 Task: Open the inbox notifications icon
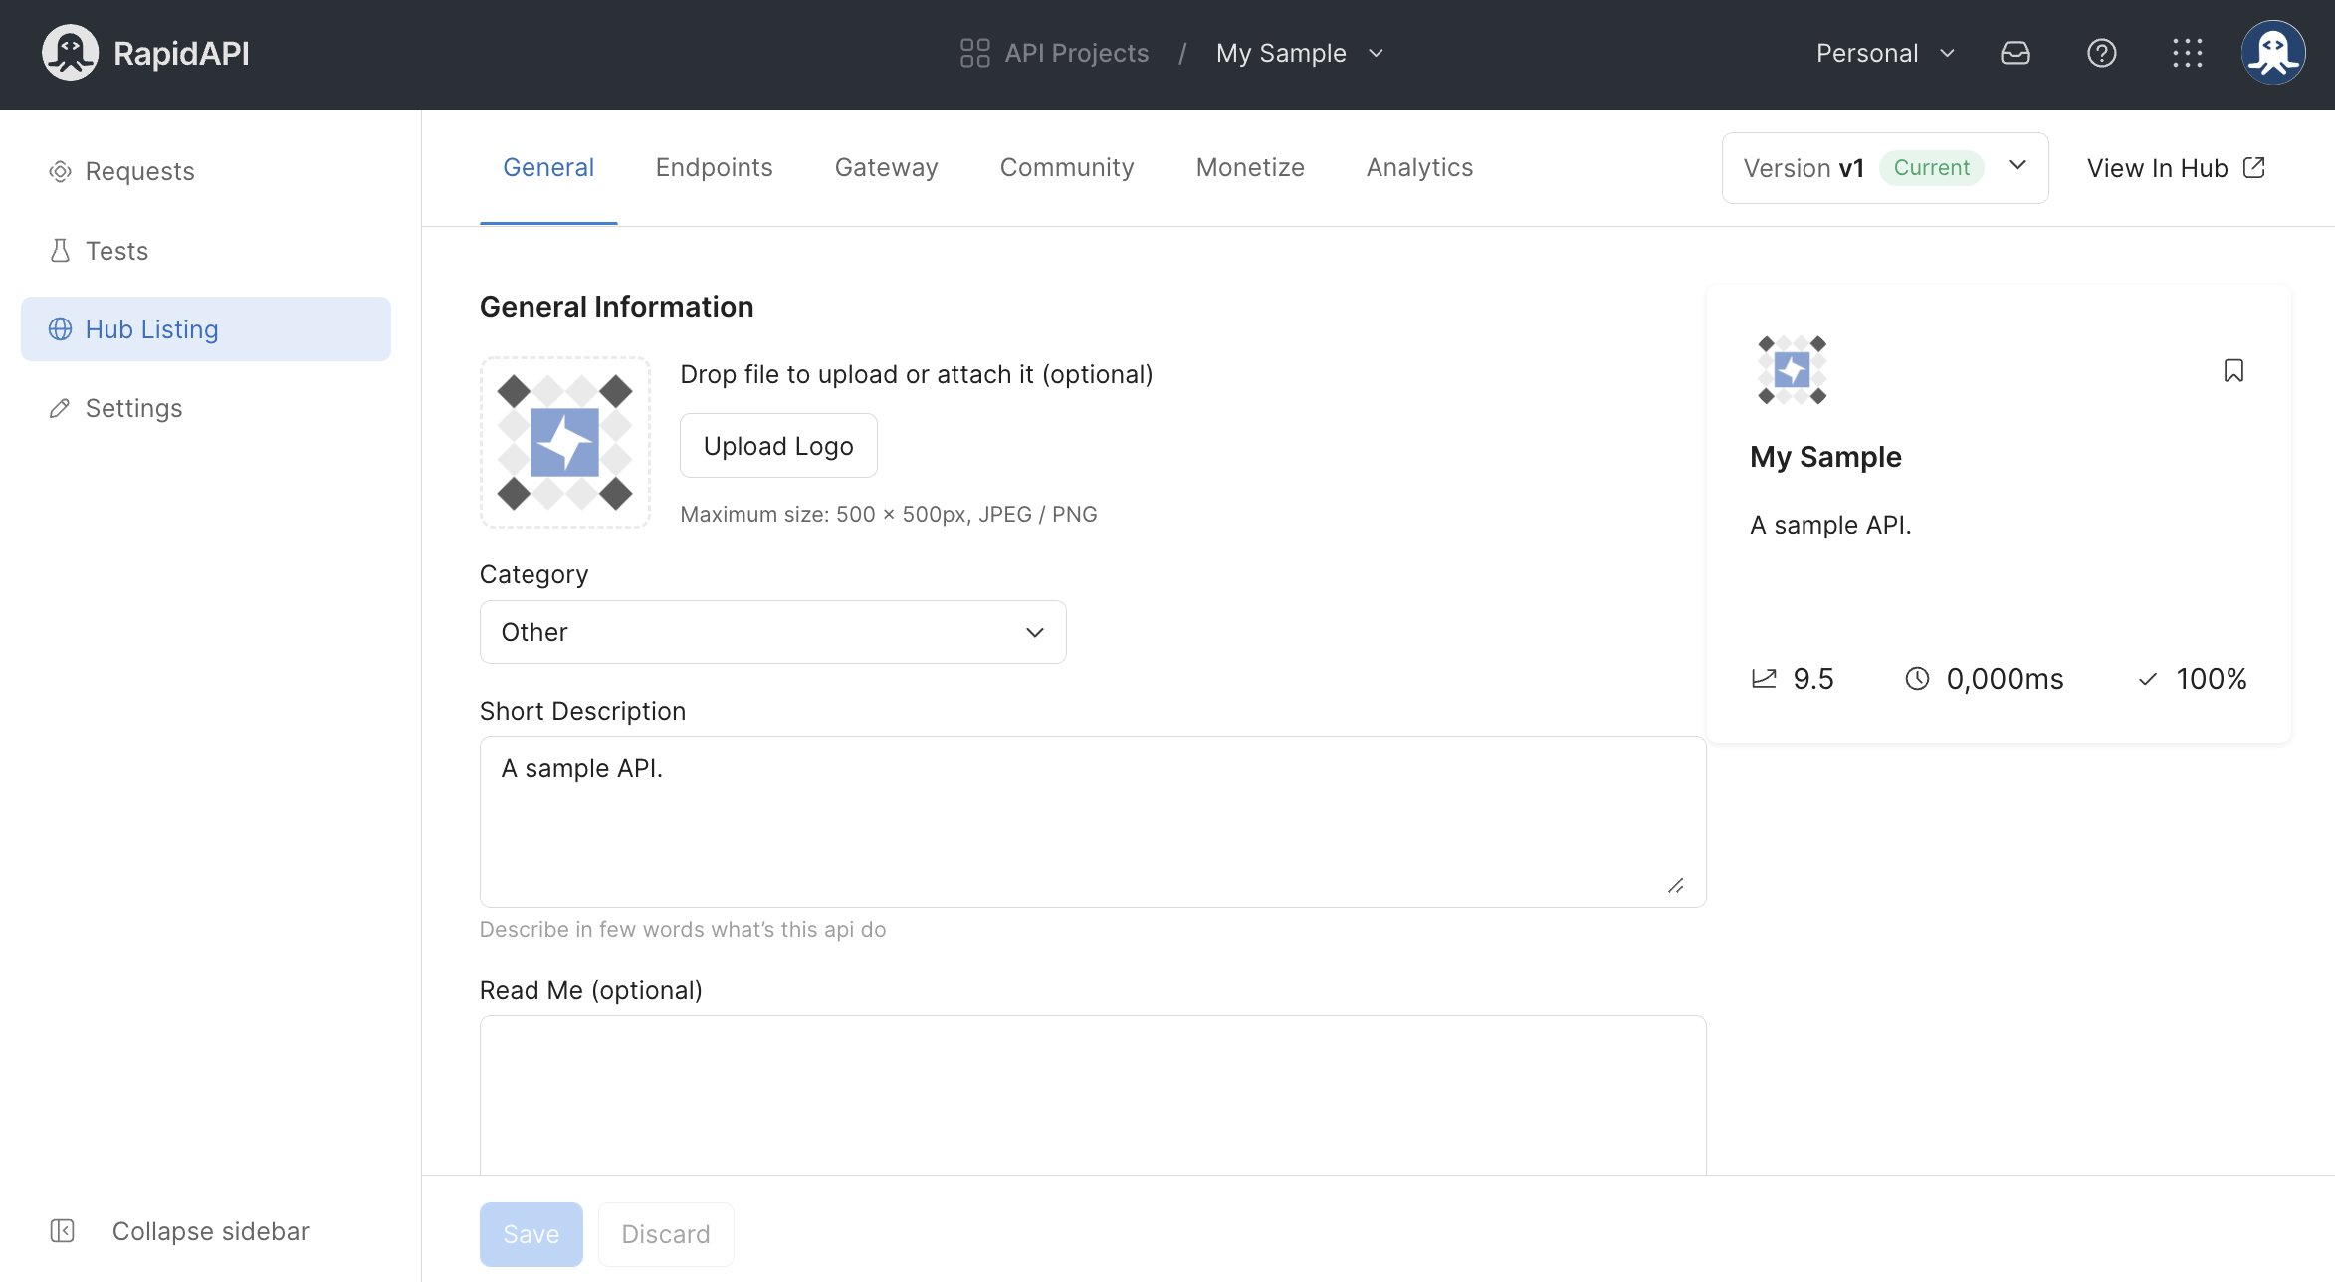[2016, 53]
